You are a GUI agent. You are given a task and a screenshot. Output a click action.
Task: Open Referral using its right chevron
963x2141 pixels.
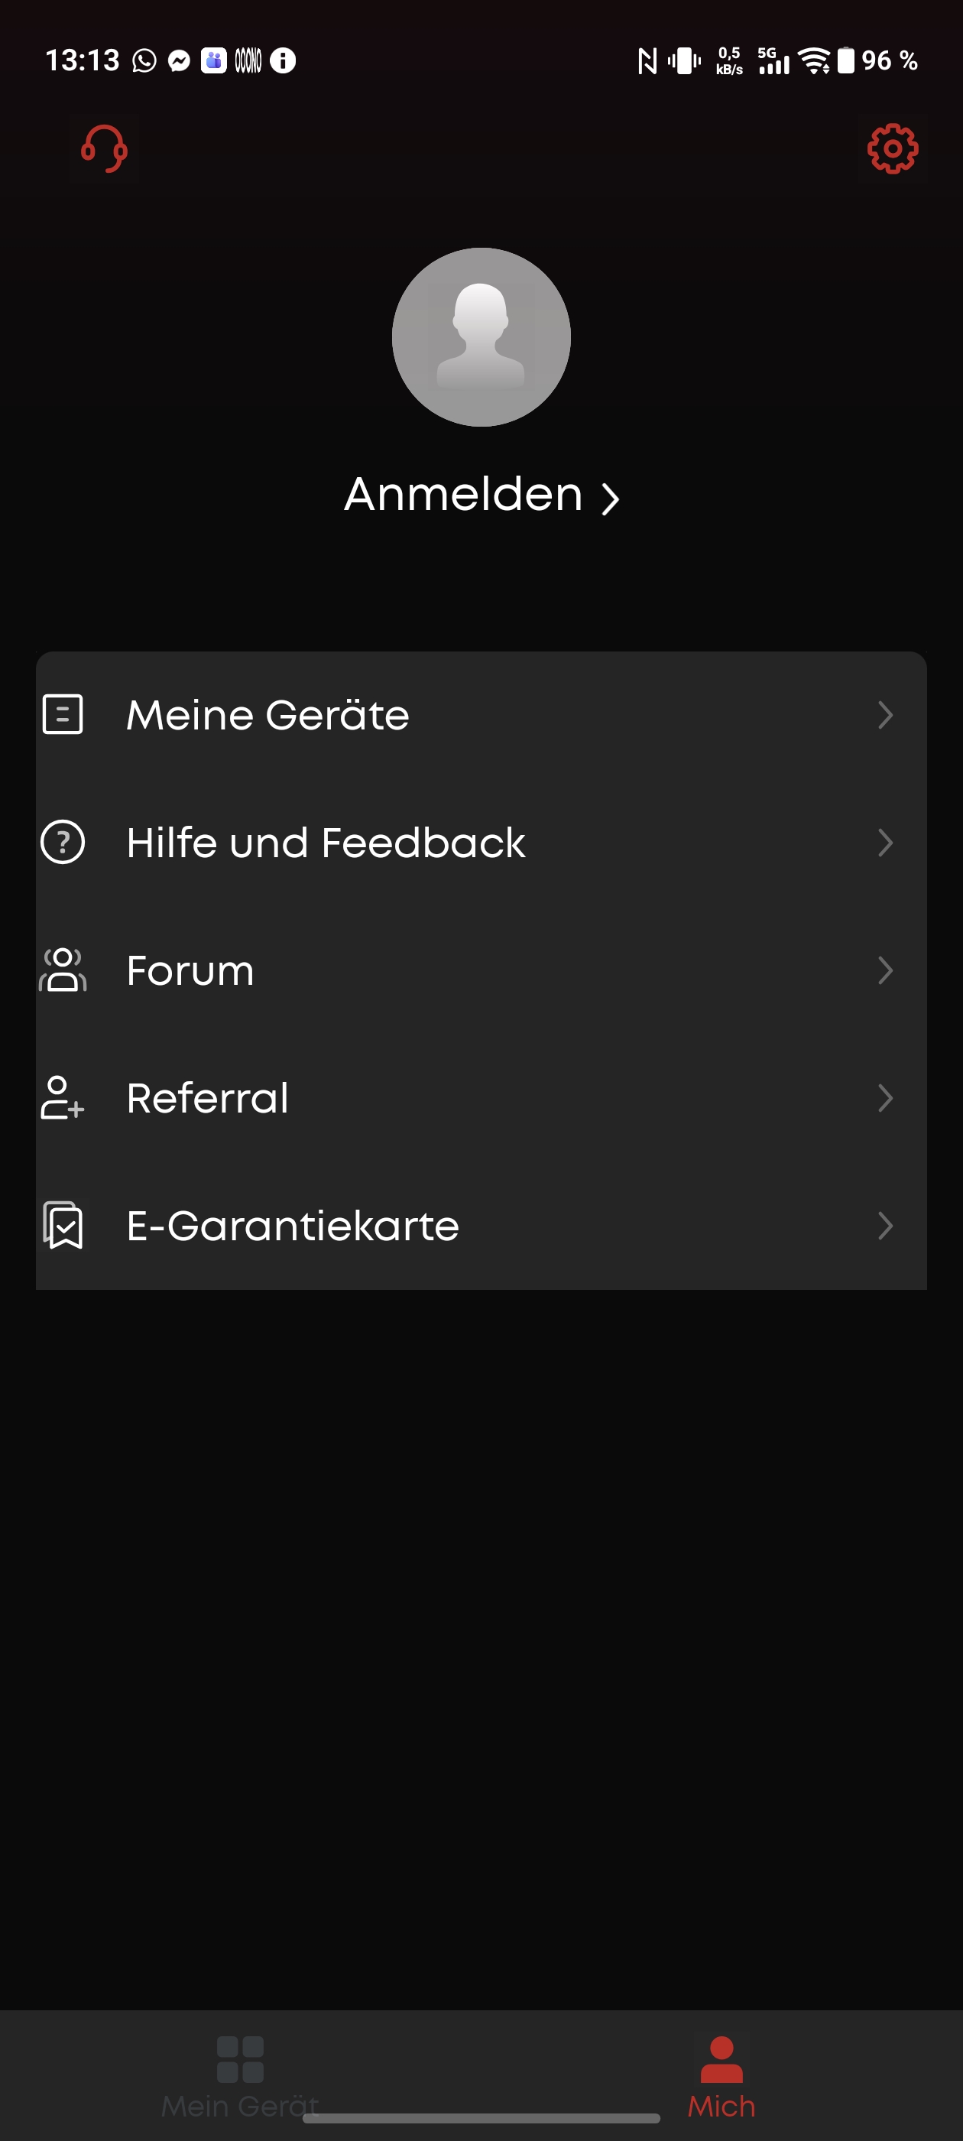pos(885,1098)
